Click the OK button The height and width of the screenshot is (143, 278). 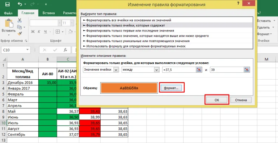[x=217, y=100]
